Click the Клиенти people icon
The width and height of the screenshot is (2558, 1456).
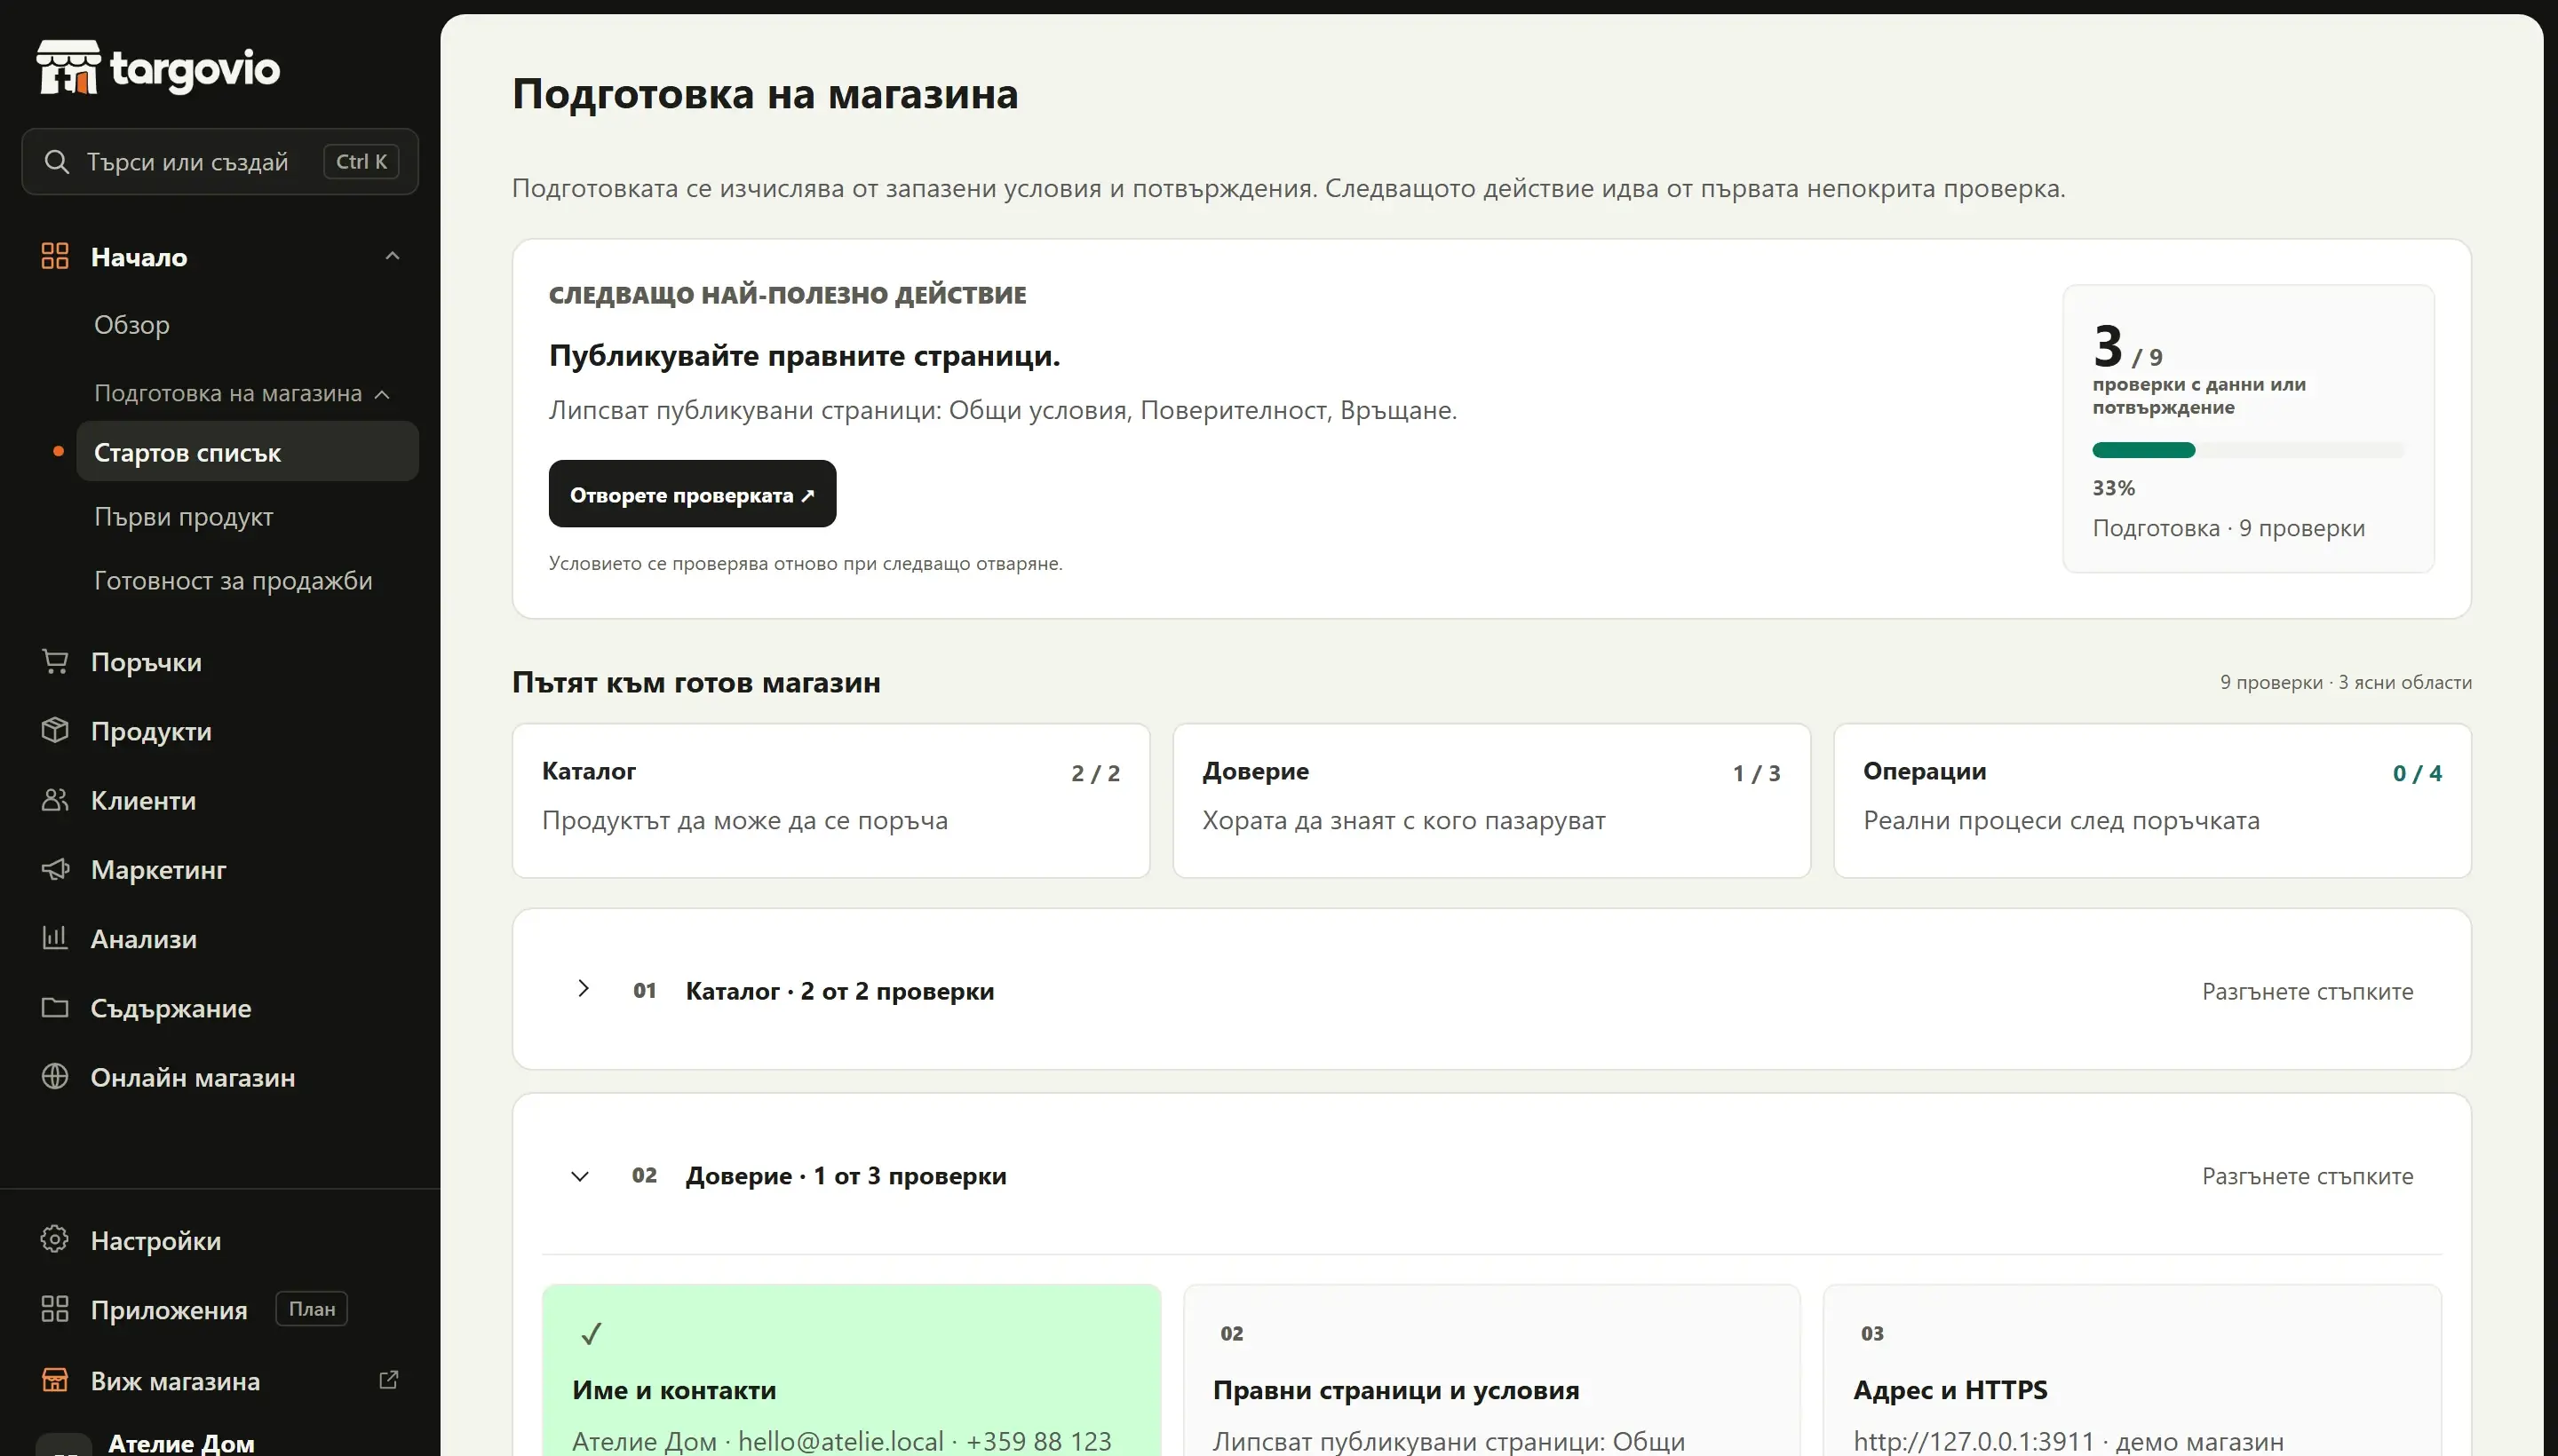click(55, 799)
